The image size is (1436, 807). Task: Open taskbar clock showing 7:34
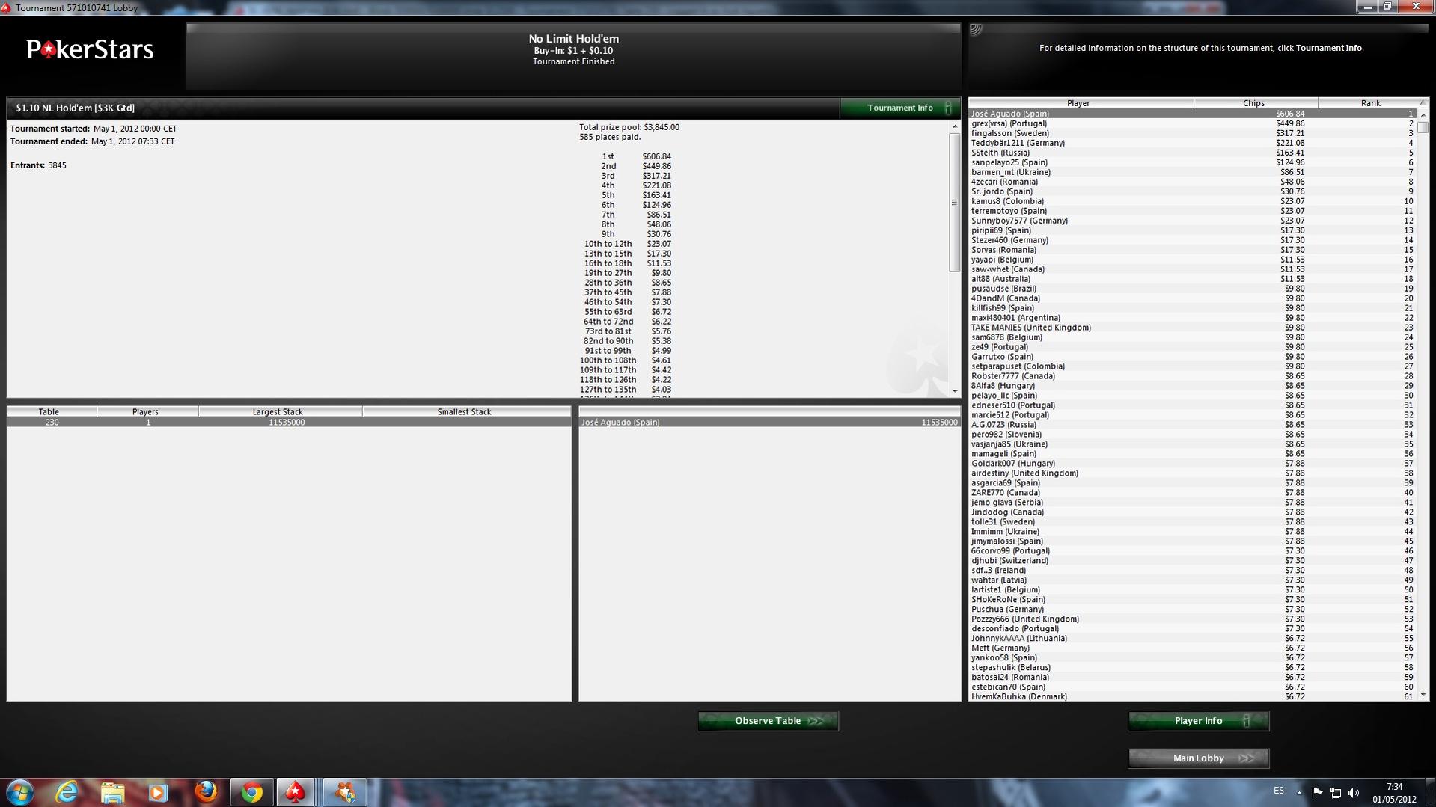[1394, 792]
